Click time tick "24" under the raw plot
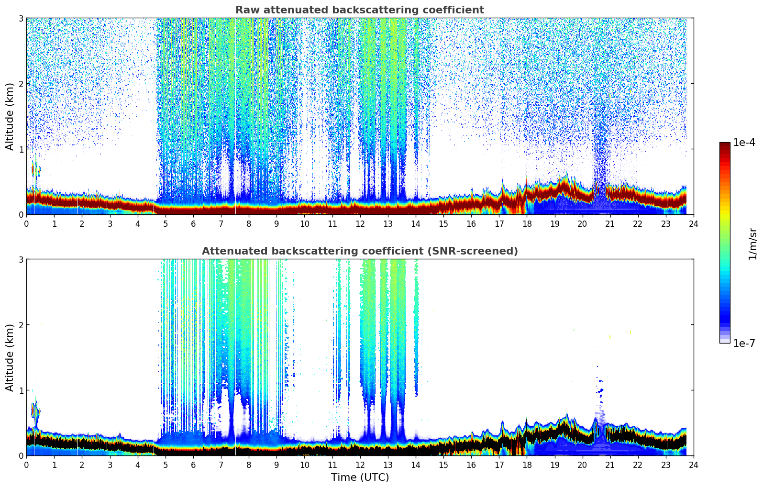The image size is (763, 488). (x=694, y=223)
